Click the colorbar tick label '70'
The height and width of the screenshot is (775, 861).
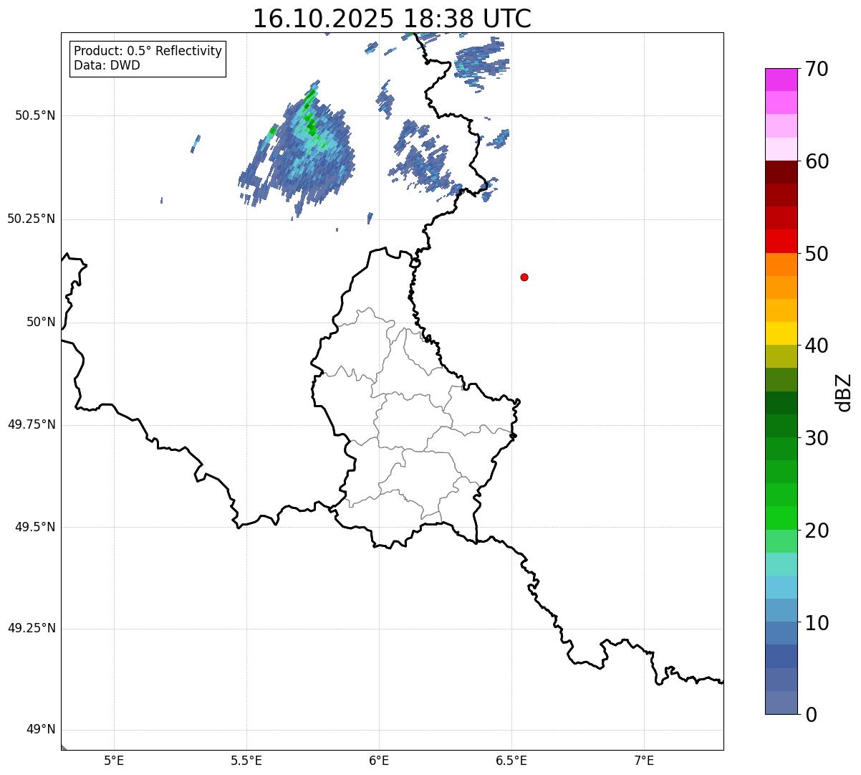click(x=817, y=69)
